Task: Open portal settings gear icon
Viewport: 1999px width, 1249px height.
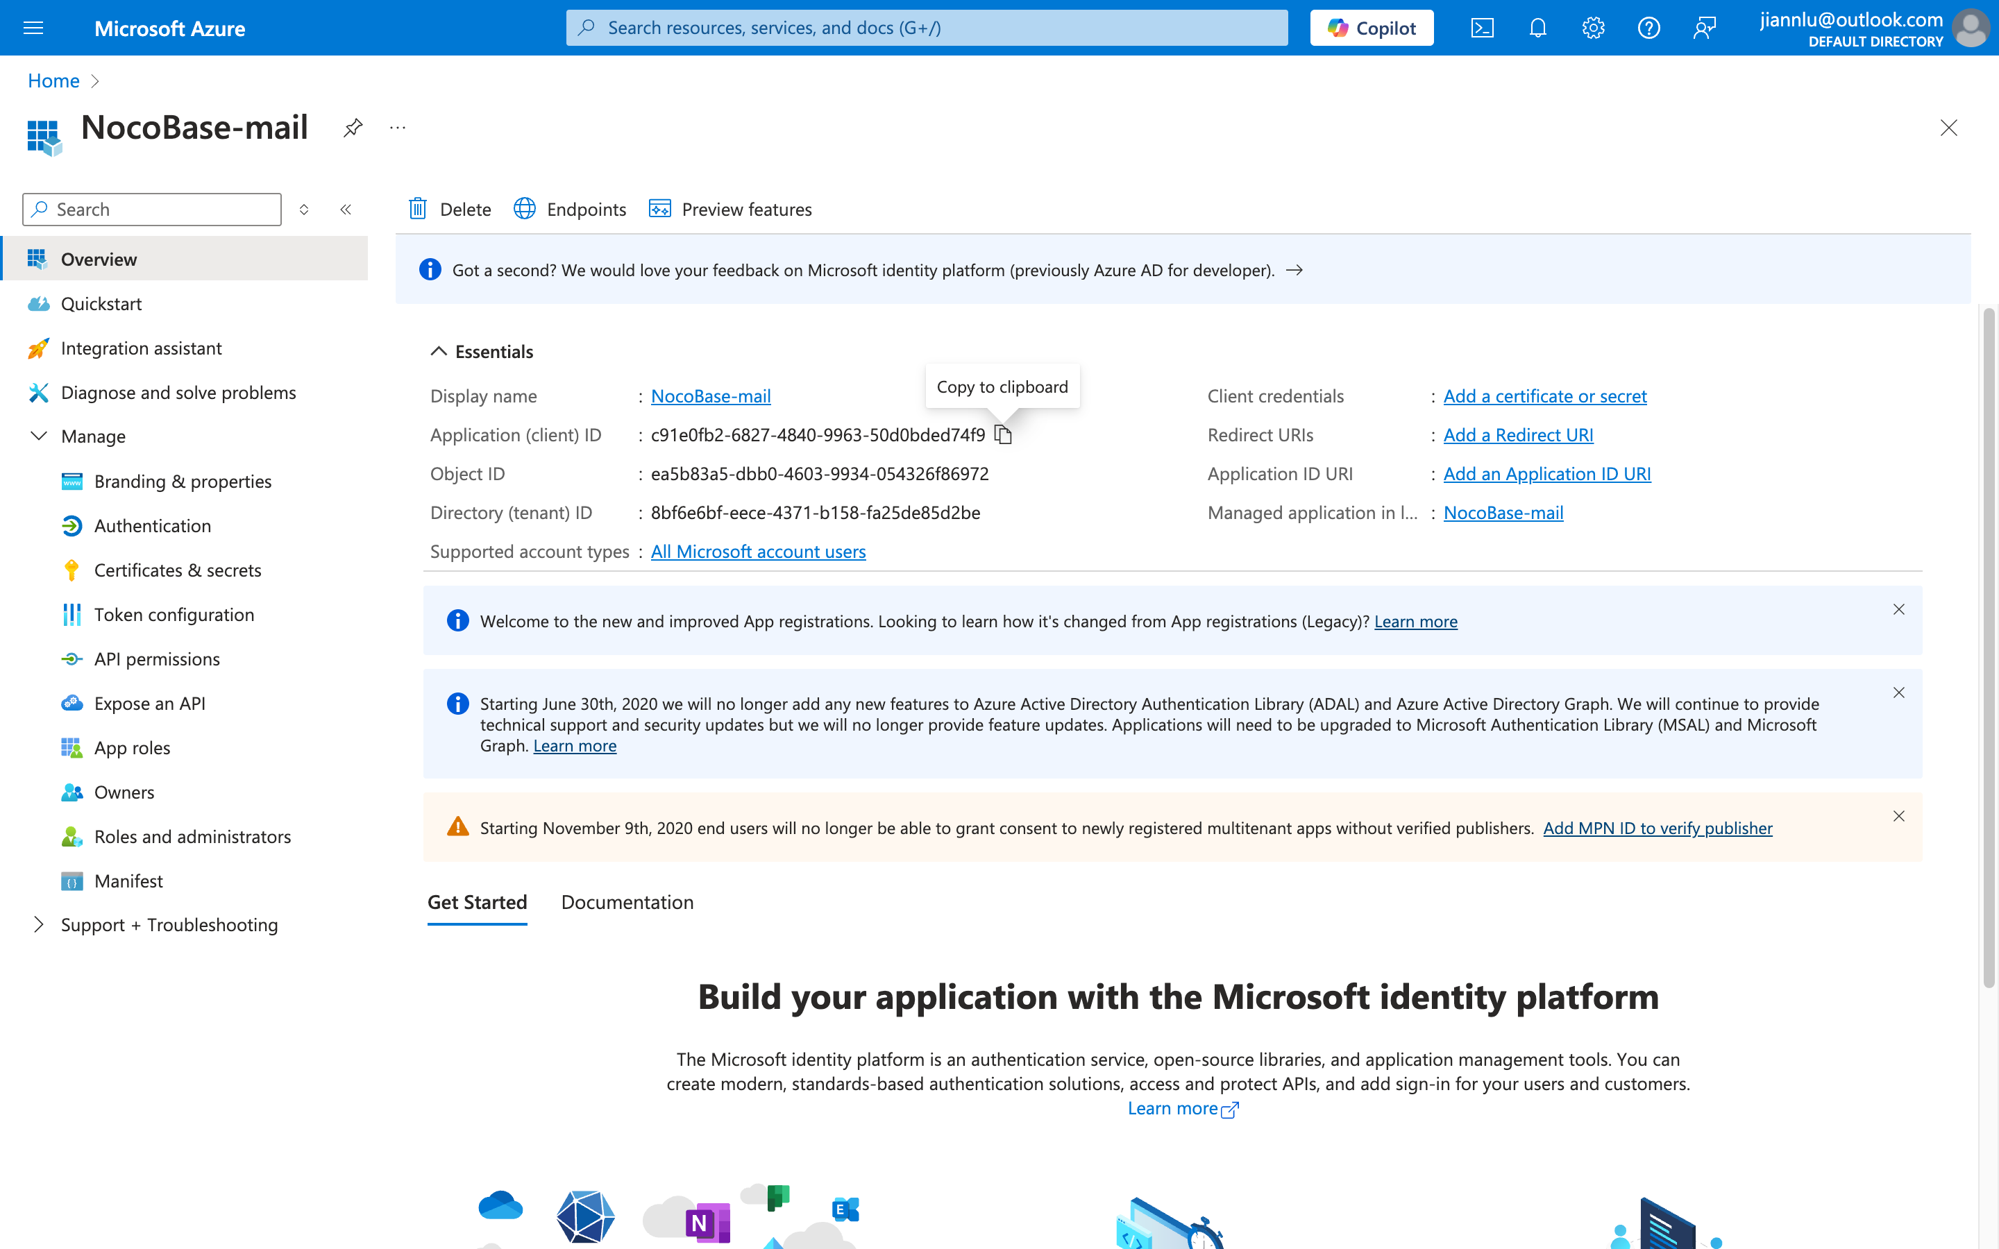Action: (x=1592, y=28)
